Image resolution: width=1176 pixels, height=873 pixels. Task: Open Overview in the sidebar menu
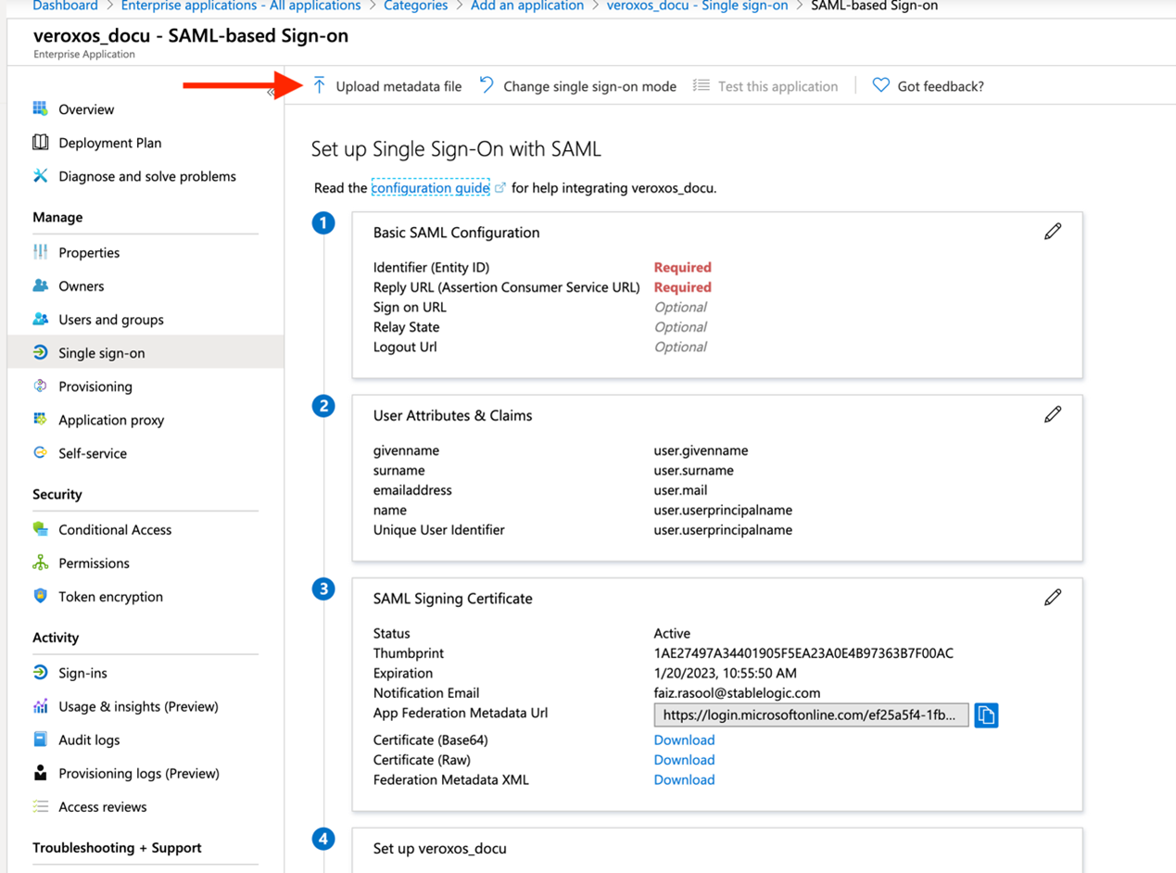[86, 109]
